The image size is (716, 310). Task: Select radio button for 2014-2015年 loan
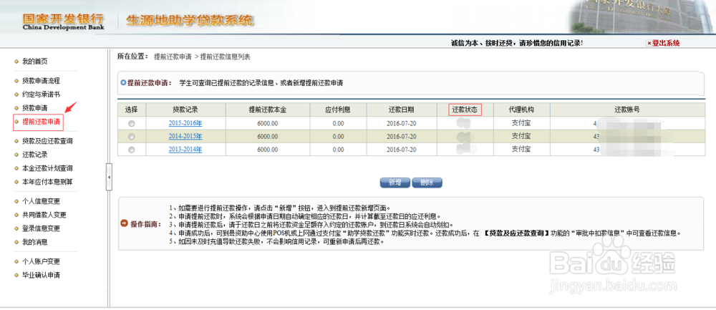pyautogui.click(x=132, y=137)
